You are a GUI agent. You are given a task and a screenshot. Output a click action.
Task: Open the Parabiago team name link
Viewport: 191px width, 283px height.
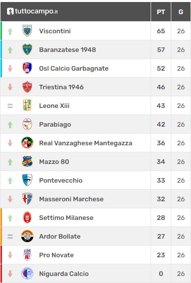coord(55,125)
